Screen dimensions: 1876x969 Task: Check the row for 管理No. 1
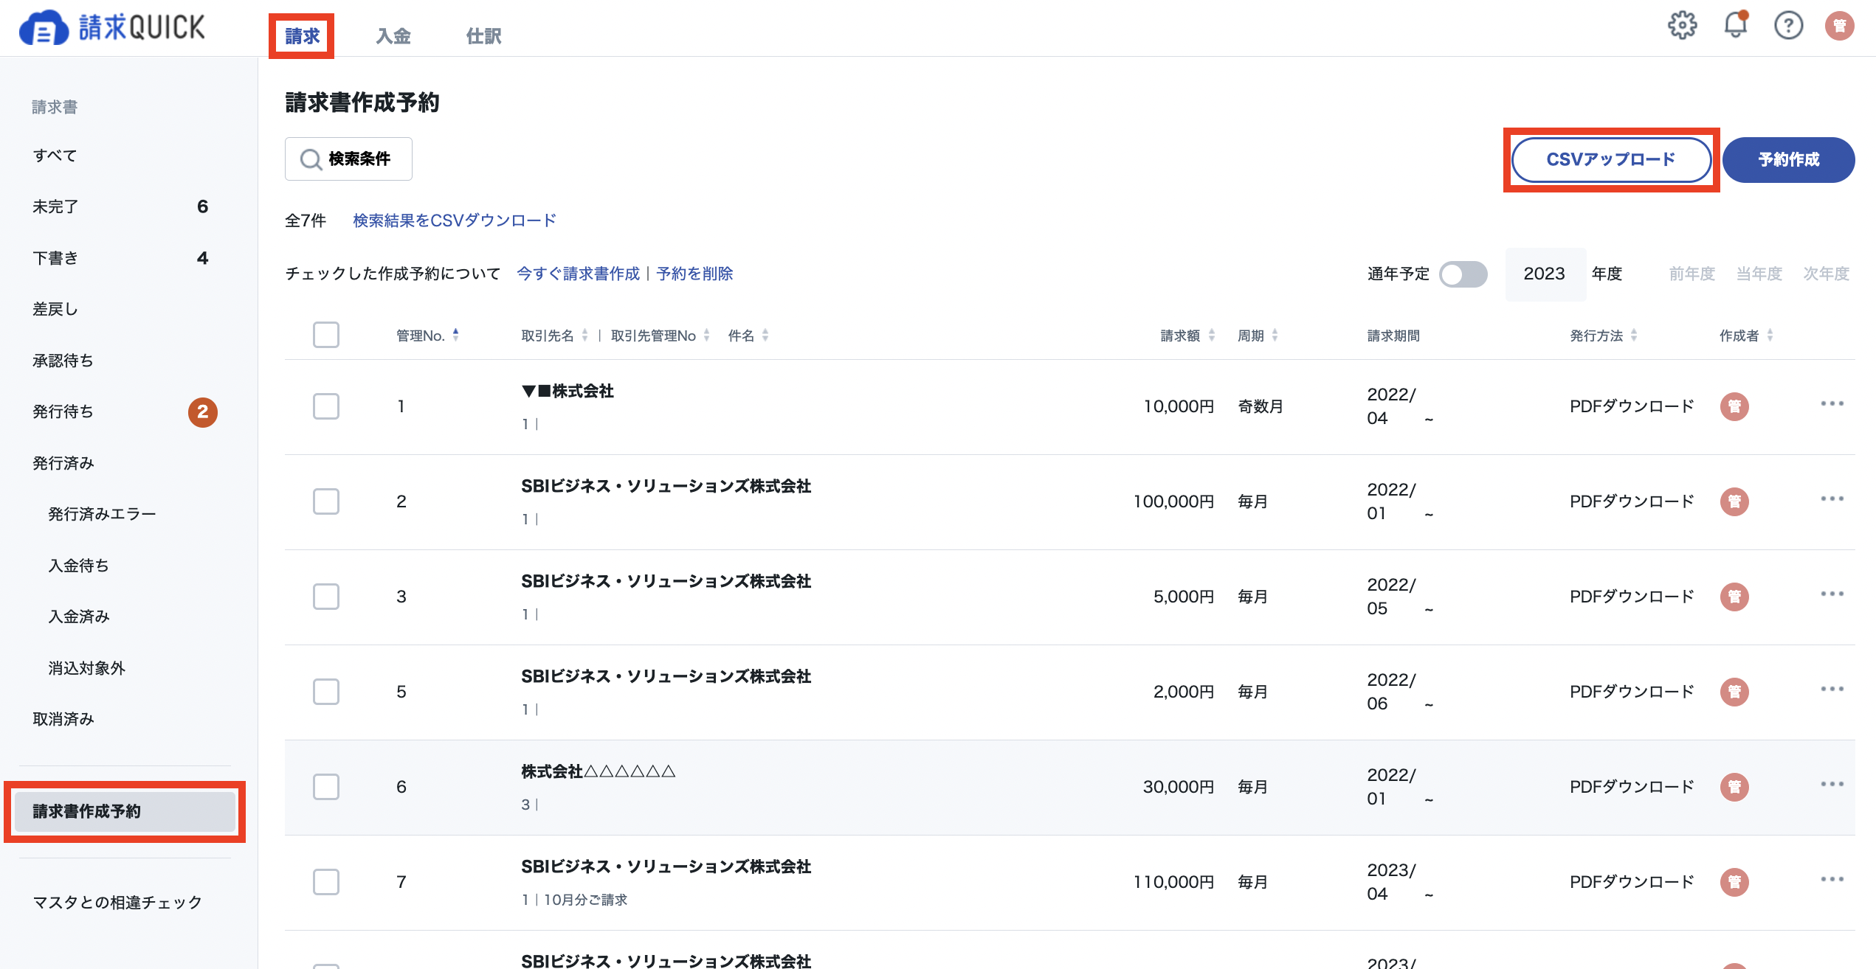tap(326, 406)
